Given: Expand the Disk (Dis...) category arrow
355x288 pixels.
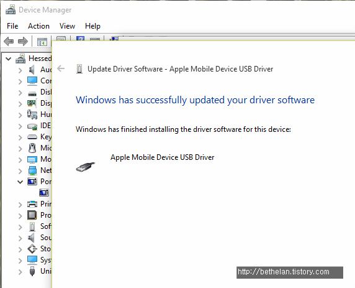Looking at the screenshot, I should 20,93.
